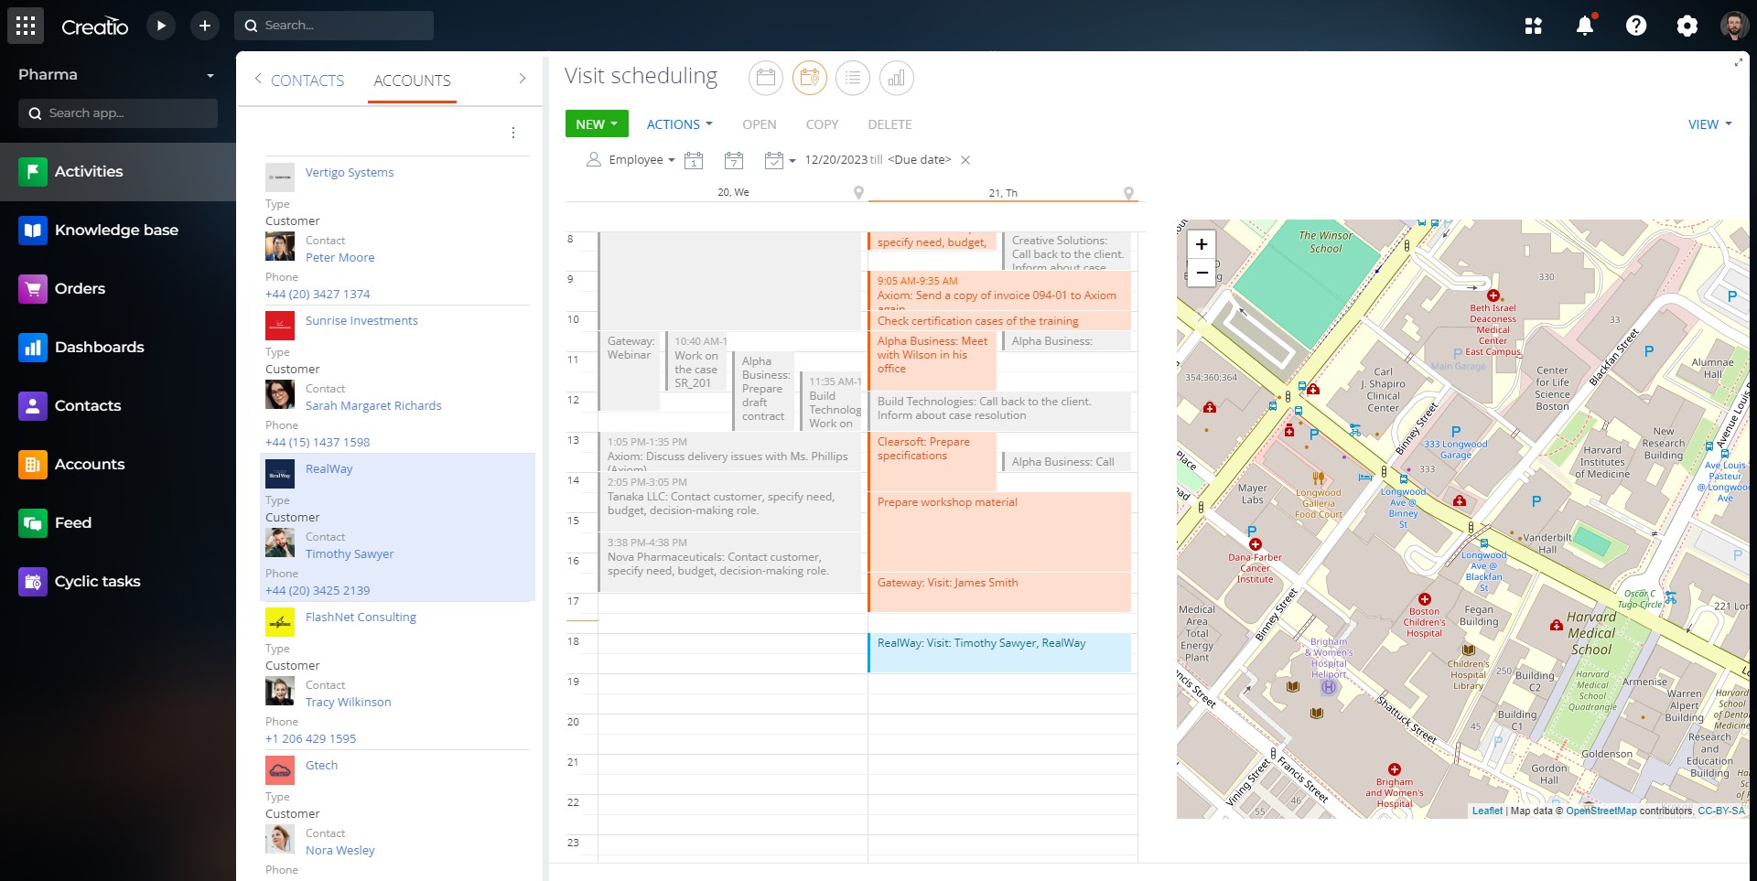Expand period filter dropdown arrow

(792, 161)
